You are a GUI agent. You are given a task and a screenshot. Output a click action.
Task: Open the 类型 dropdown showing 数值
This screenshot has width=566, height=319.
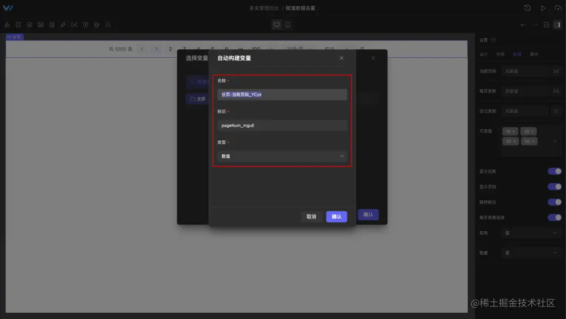282,156
